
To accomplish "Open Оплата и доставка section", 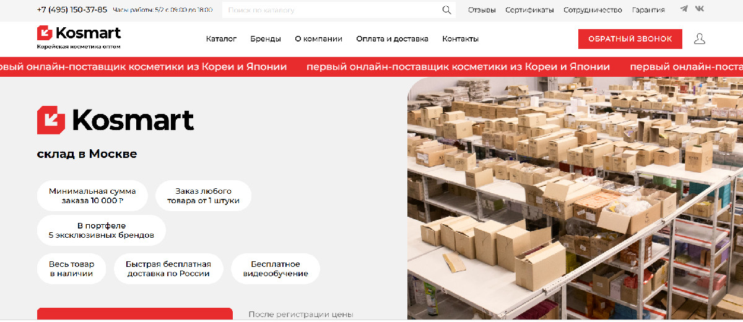I will (x=392, y=39).
